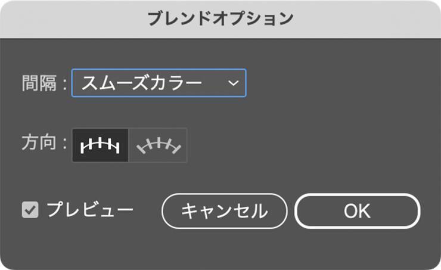Screen dimensions: 441x270
Task: Switch to the dimmed right 方向 icon
Action: (159, 145)
